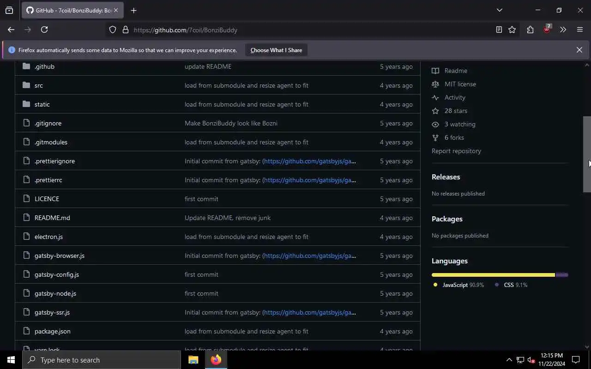
Task: Click the src folder icon
Action: (26, 85)
